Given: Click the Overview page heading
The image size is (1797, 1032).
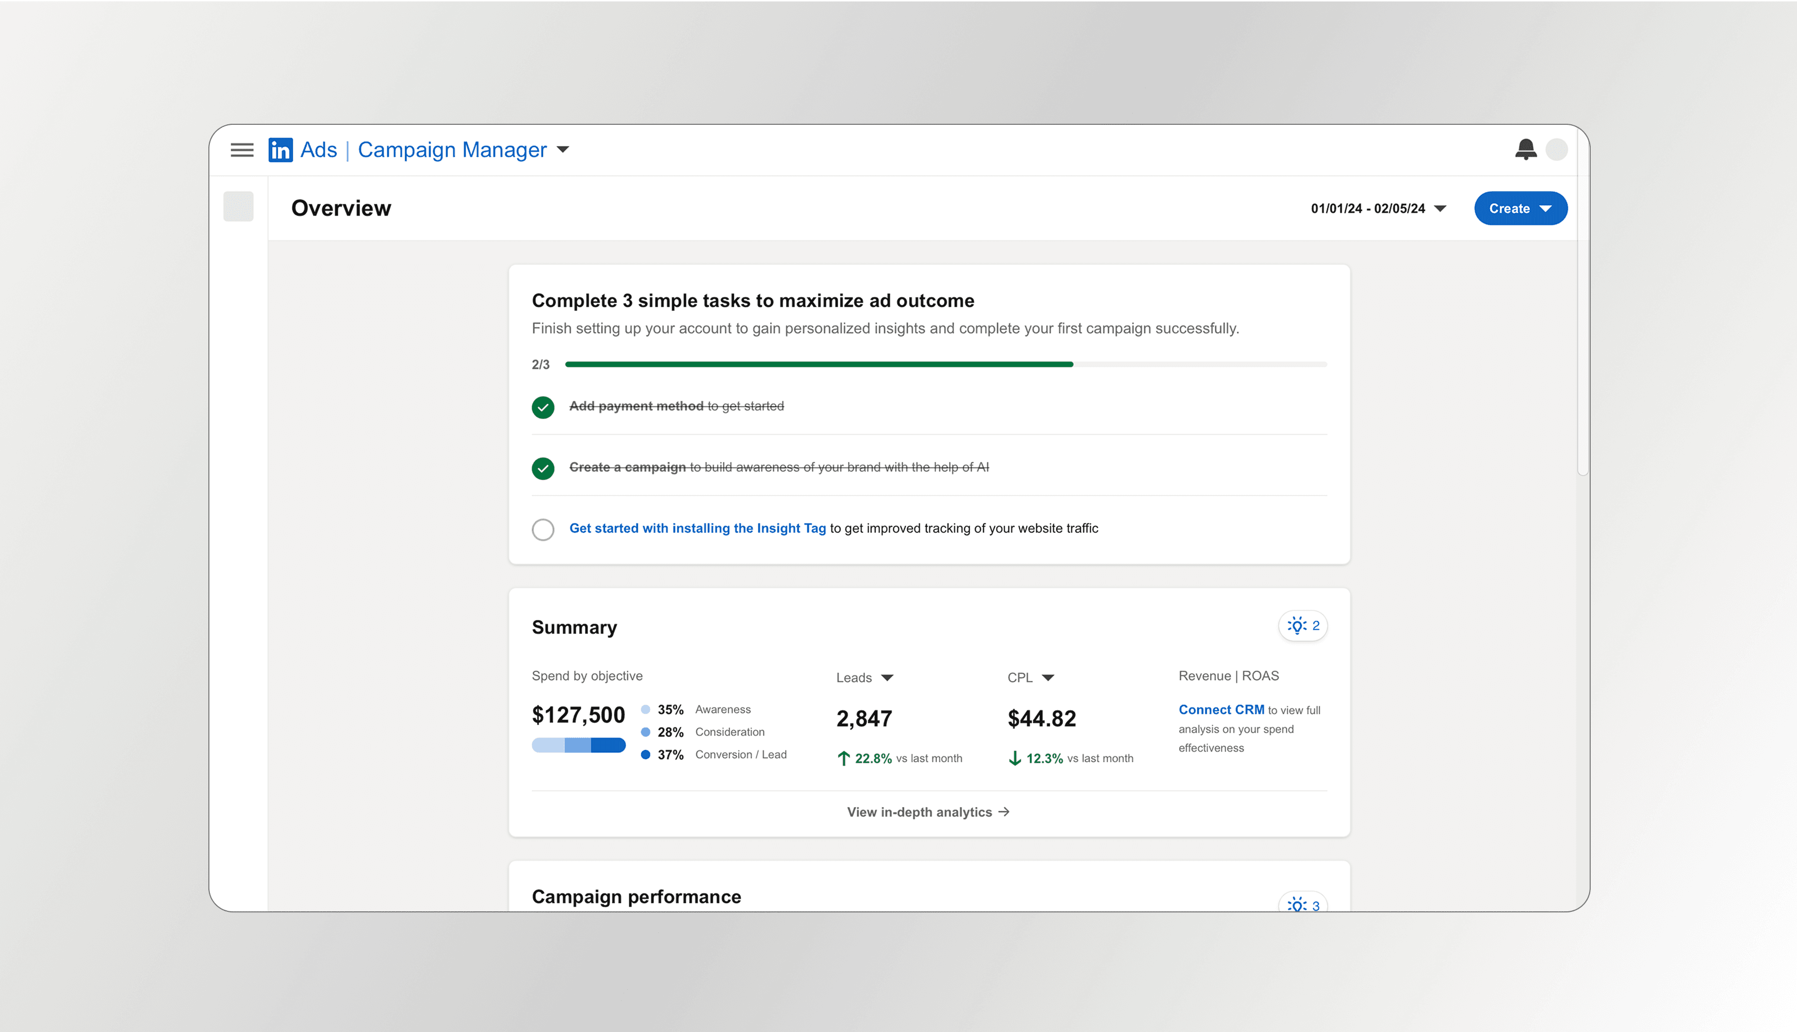Looking at the screenshot, I should point(341,208).
